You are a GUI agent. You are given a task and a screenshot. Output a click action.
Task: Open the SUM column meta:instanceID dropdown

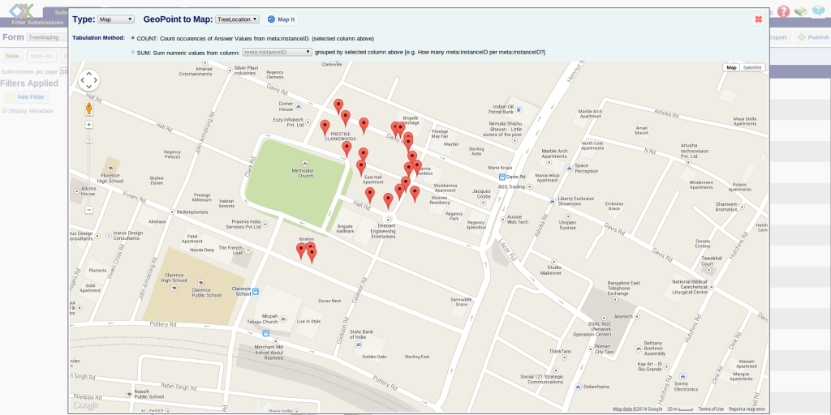(x=277, y=52)
